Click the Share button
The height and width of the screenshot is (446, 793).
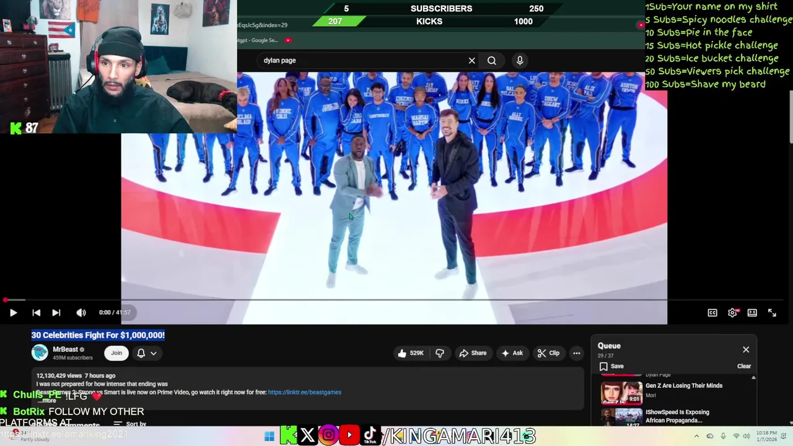tap(473, 353)
